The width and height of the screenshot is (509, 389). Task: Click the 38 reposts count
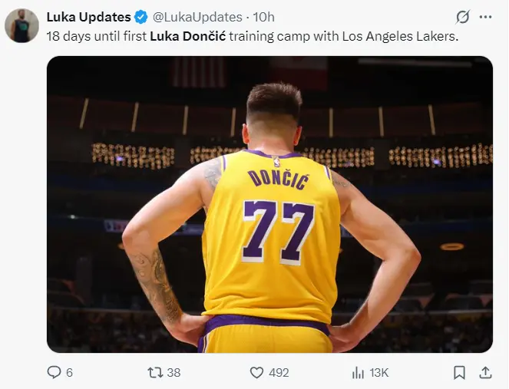pyautogui.click(x=174, y=372)
